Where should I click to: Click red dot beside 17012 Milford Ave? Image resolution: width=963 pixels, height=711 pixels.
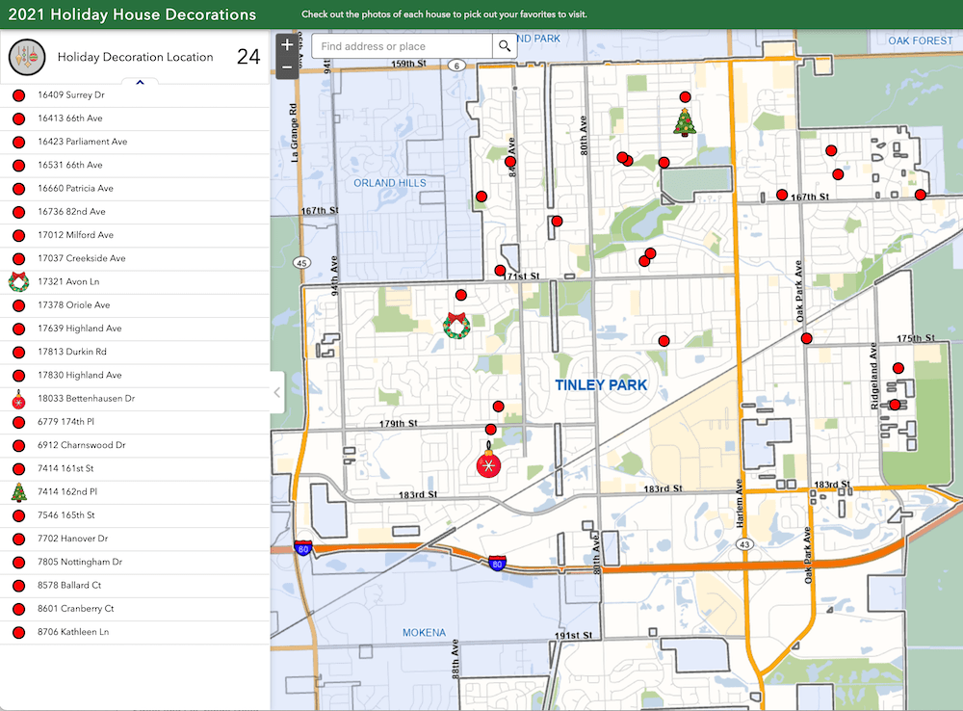[19, 235]
